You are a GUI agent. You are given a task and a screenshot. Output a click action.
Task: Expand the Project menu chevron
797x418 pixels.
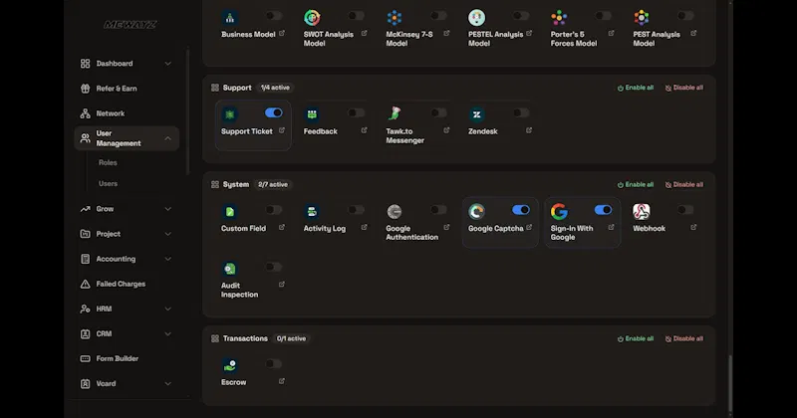(x=167, y=234)
